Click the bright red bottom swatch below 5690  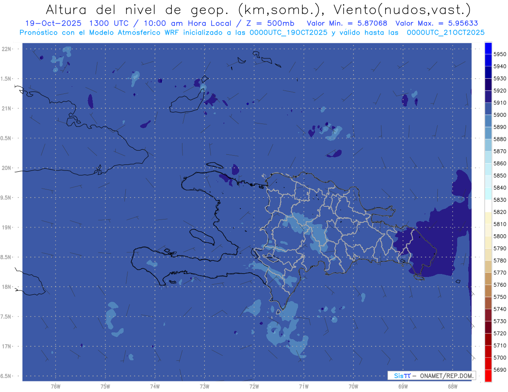point(488,376)
